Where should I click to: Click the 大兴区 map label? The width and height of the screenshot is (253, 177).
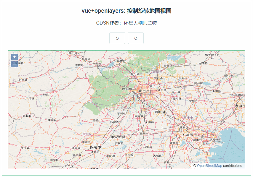pyautogui.click(x=141, y=100)
